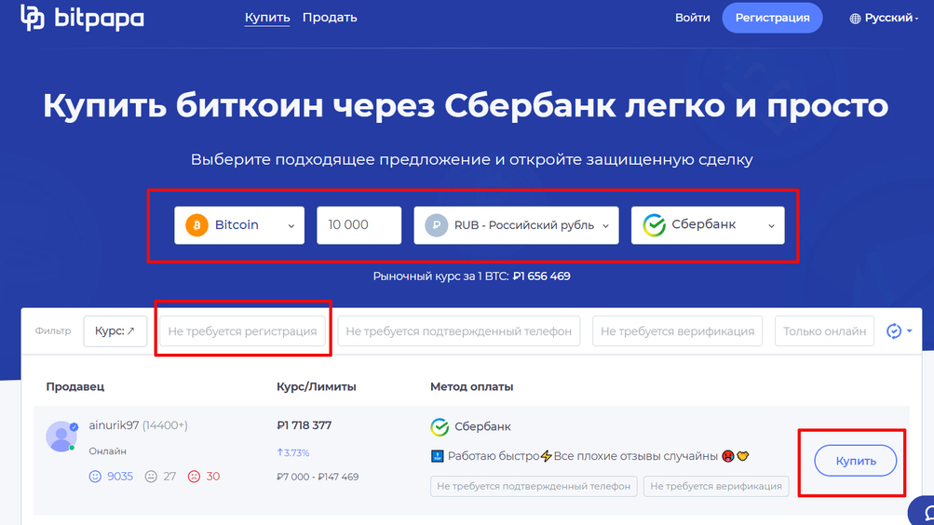The height and width of the screenshot is (525, 934).
Task: Click seller ainurik97 avatar icon
Action: point(61,437)
